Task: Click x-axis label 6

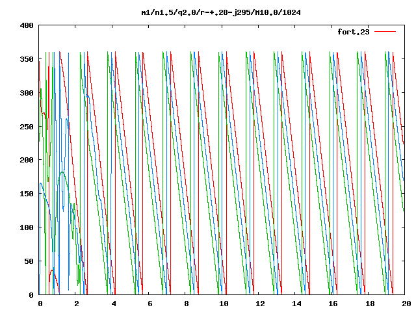Action: click(x=150, y=304)
